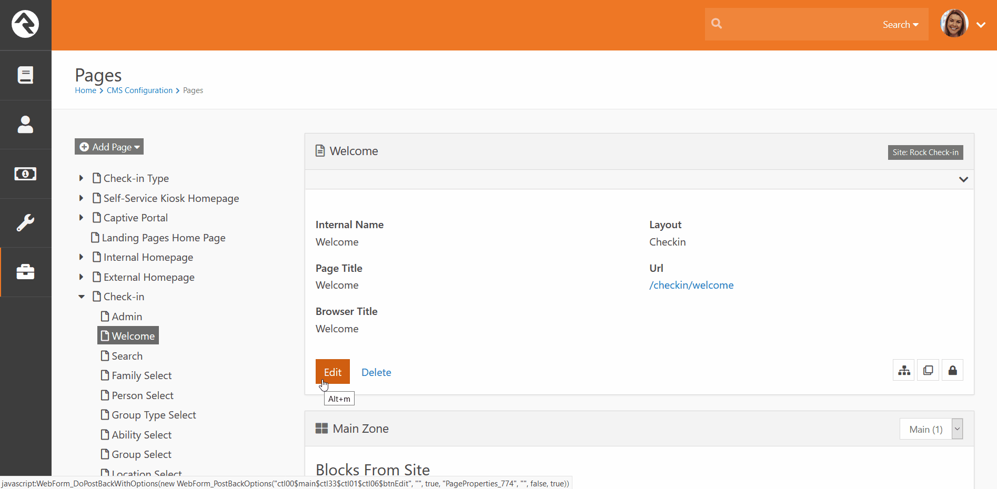The width and height of the screenshot is (997, 489).
Task: Open the Main (1) zone dropdown
Action: pyautogui.click(x=931, y=429)
